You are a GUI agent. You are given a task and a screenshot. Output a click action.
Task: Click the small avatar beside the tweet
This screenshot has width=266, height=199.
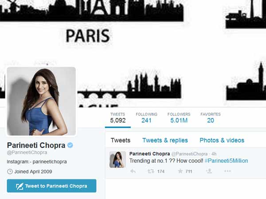click(x=117, y=160)
